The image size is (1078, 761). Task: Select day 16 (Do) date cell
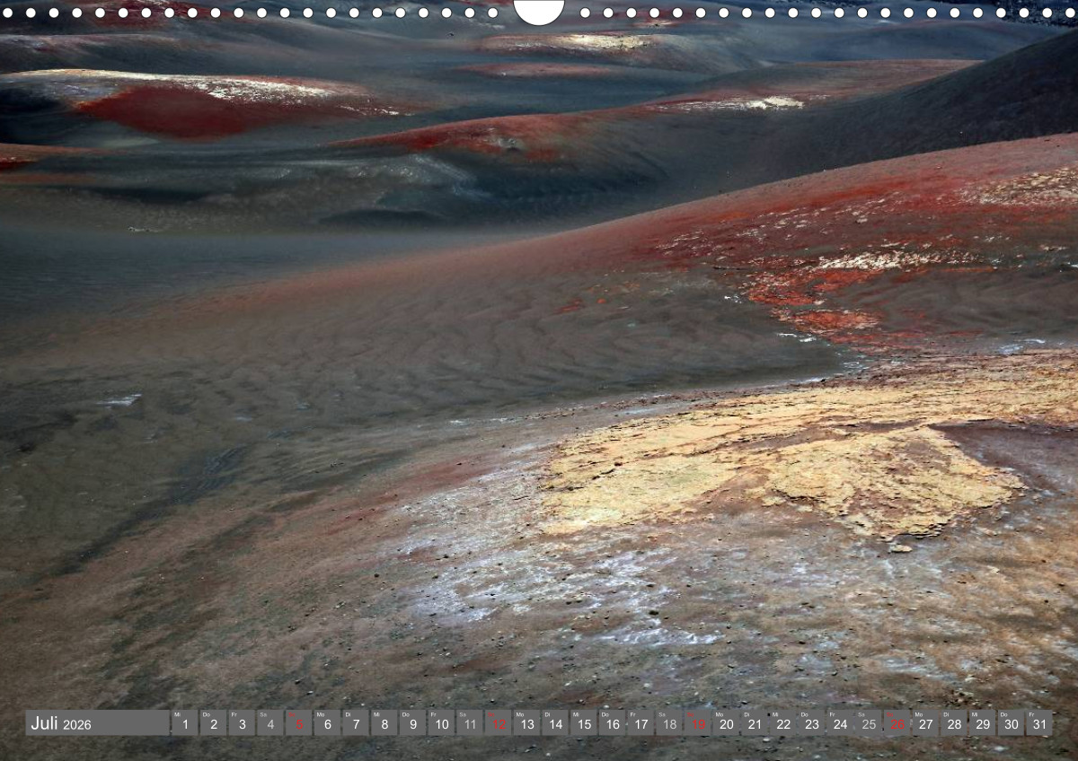612,723
